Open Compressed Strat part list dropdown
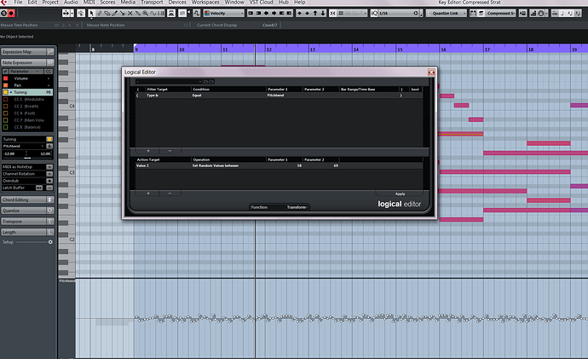 tap(500, 13)
